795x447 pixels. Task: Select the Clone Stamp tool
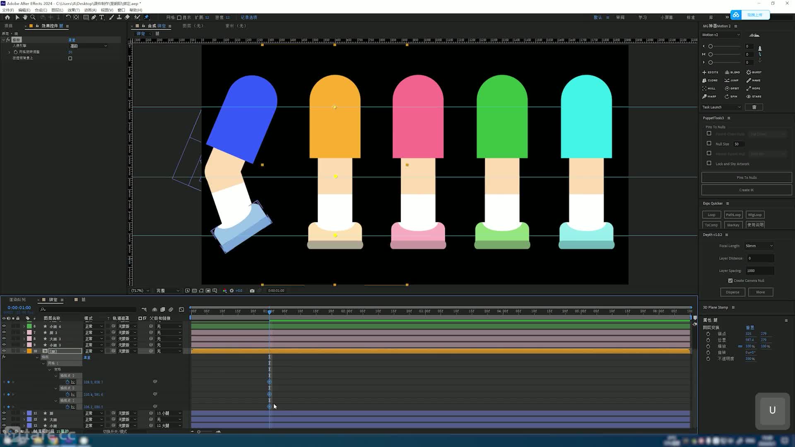coord(119,17)
